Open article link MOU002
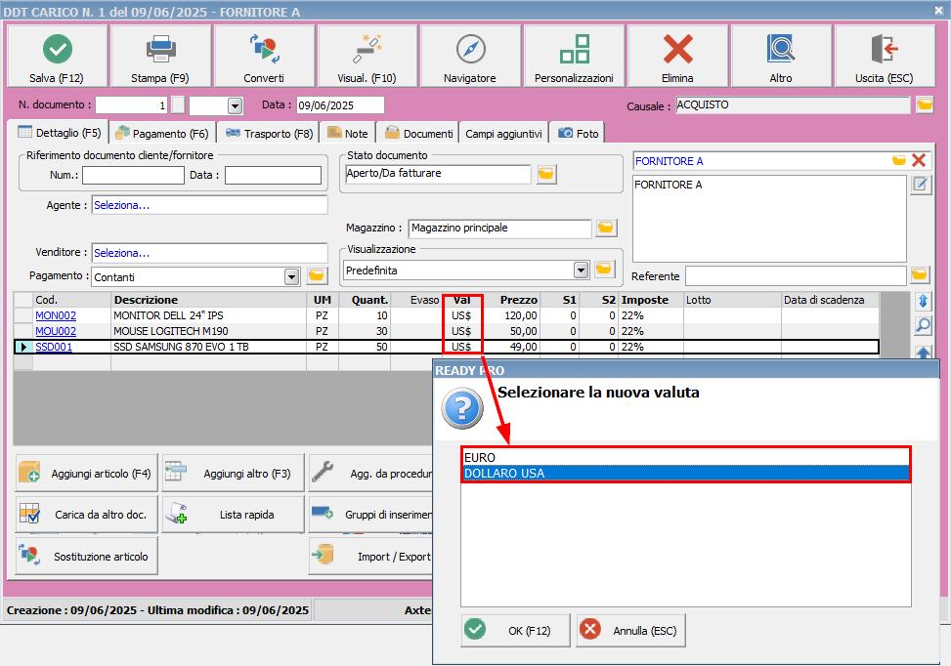 click(56, 331)
